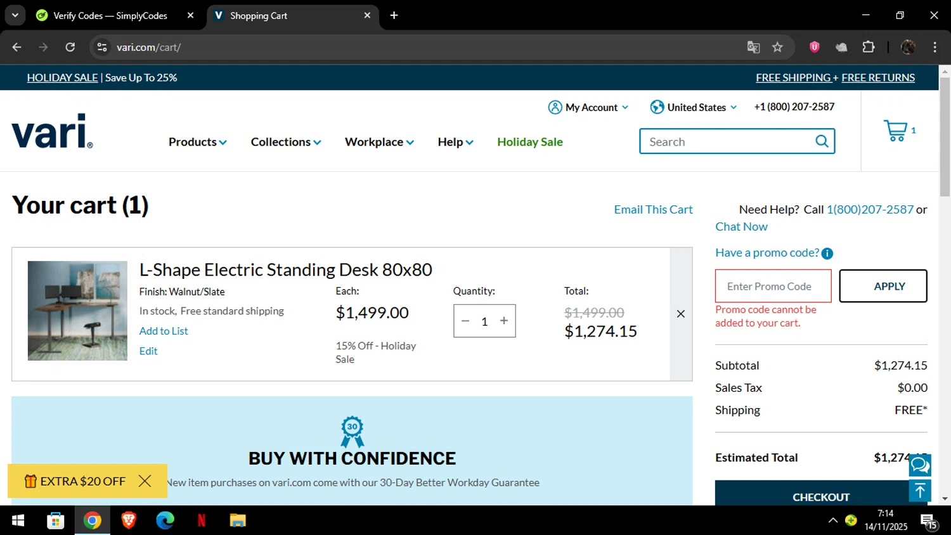The height and width of the screenshot is (535, 951).
Task: Open a new browser tab
Action: point(394,15)
